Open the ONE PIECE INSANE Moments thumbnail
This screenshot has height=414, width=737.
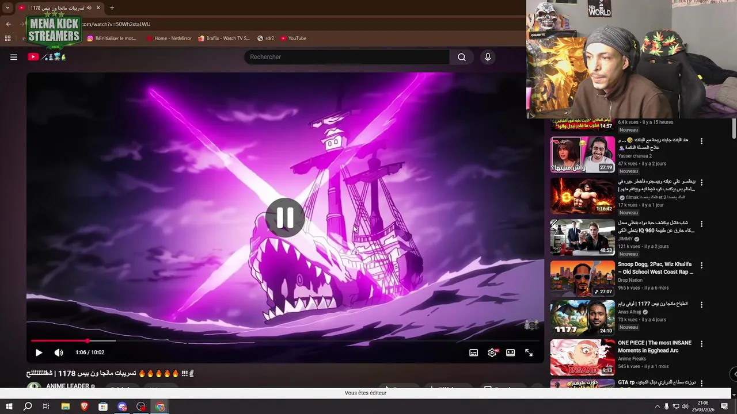click(x=582, y=357)
